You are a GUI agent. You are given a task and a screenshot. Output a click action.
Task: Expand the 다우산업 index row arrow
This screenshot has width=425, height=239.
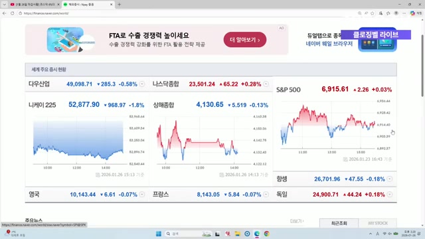(x=142, y=84)
